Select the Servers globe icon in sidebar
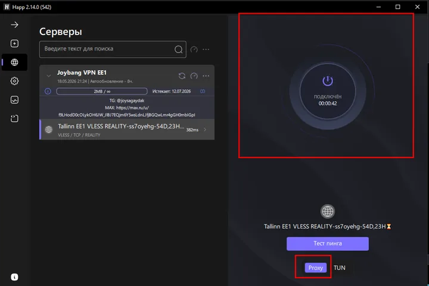 [14, 62]
